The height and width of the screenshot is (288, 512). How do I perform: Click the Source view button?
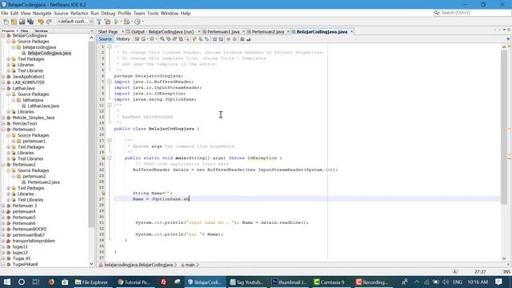click(x=105, y=39)
